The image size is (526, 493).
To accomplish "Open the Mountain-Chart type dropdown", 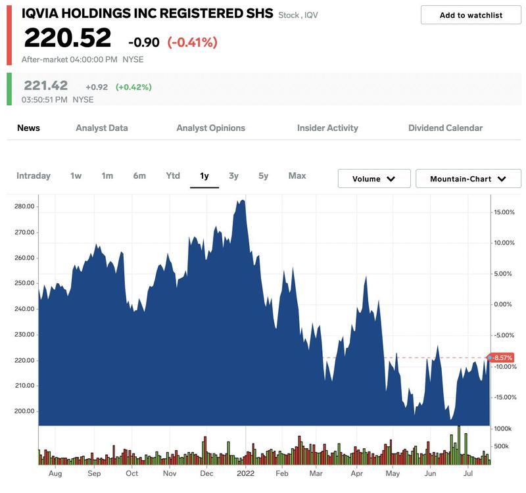I will click(x=468, y=178).
